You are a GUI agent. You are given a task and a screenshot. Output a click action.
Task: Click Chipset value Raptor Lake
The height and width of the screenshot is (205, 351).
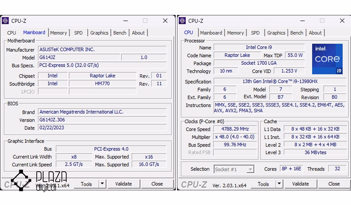tap(103, 76)
